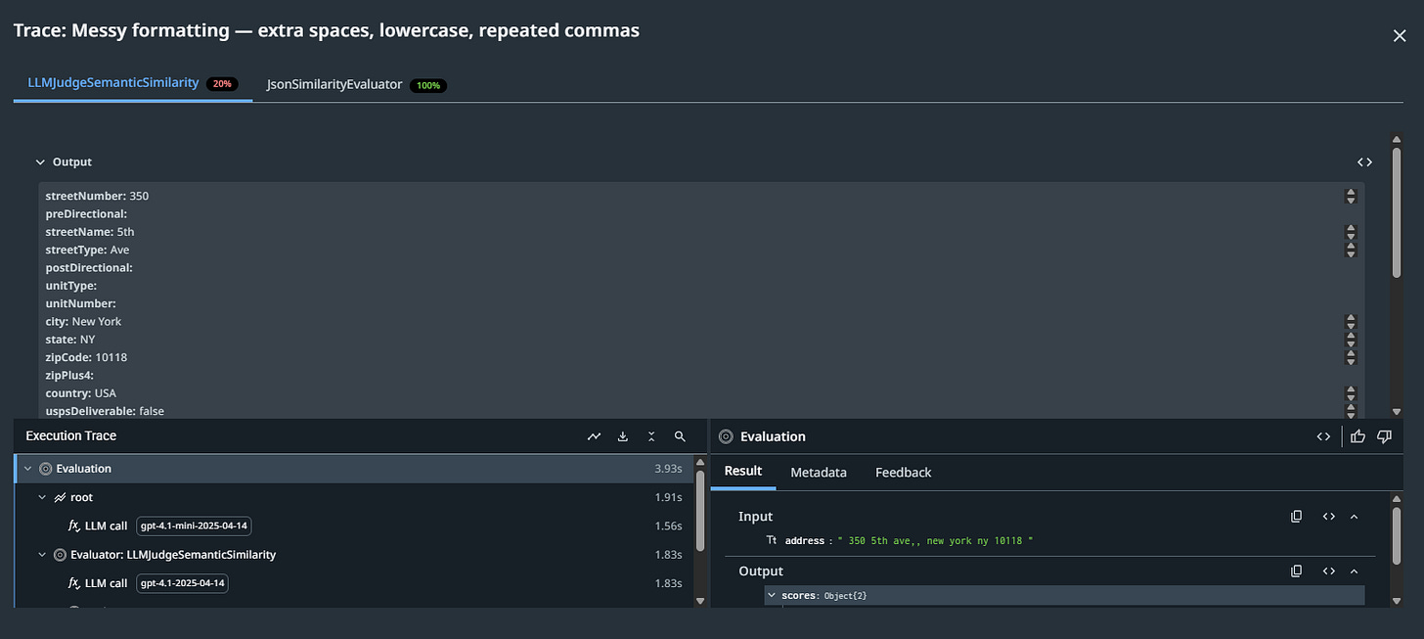1424x639 pixels.
Task: Select the LLM call gpt-4.1-mini-2025-04-14 row
Action: point(354,525)
